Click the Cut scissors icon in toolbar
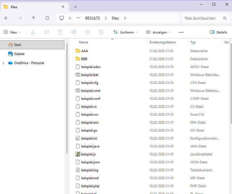Screen dimensions: 232x194 tap(33, 32)
